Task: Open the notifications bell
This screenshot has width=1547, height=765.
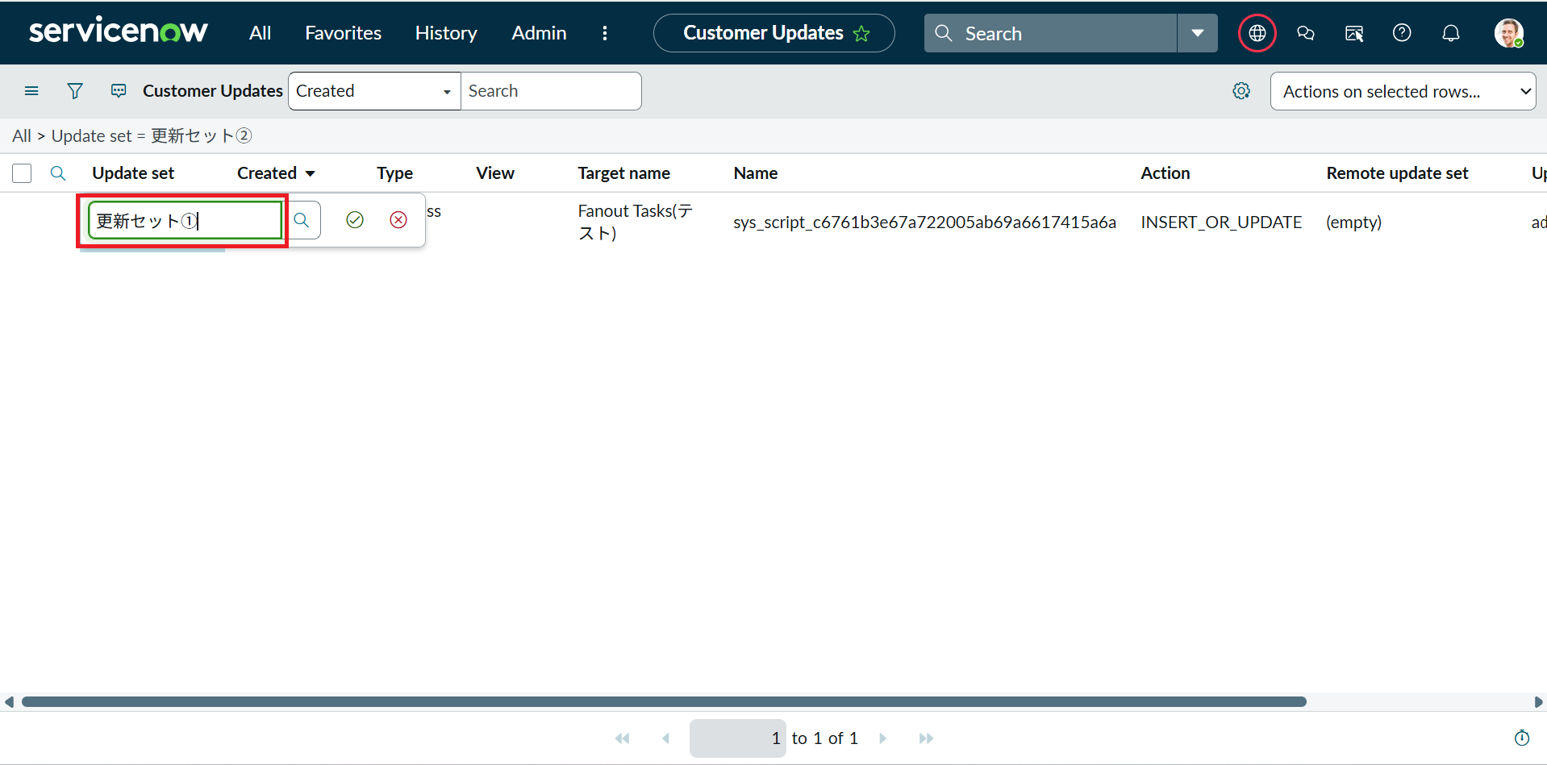Action: (1450, 33)
